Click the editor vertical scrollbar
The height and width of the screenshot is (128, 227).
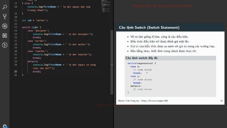[112, 63]
